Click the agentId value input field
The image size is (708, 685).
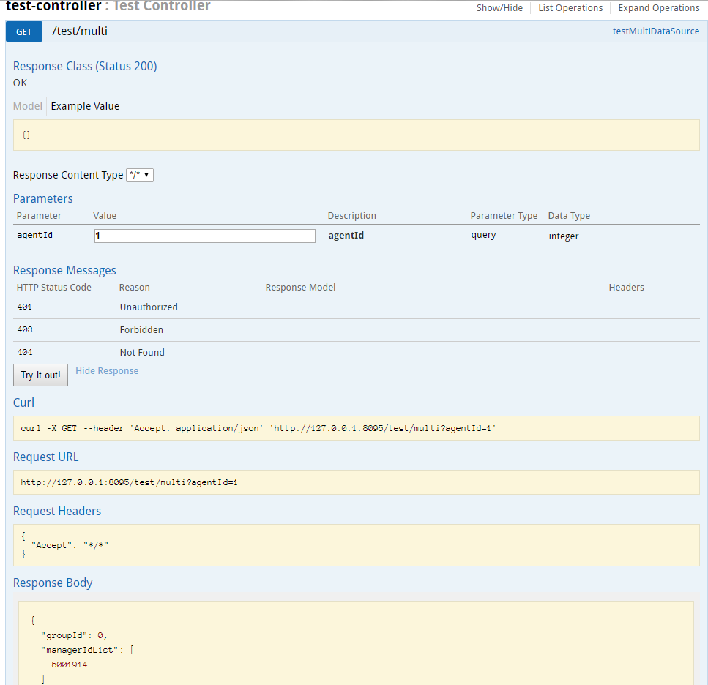[x=204, y=236]
